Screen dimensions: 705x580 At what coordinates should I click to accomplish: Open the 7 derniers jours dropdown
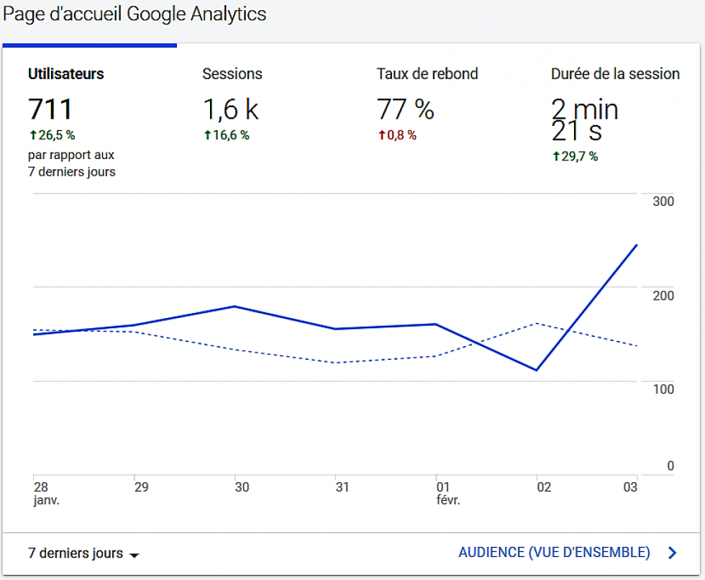click(x=83, y=553)
